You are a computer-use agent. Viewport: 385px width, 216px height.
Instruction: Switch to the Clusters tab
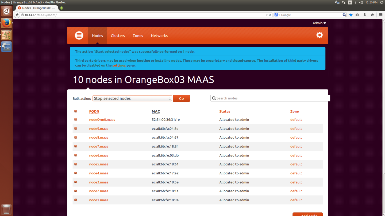click(x=118, y=35)
